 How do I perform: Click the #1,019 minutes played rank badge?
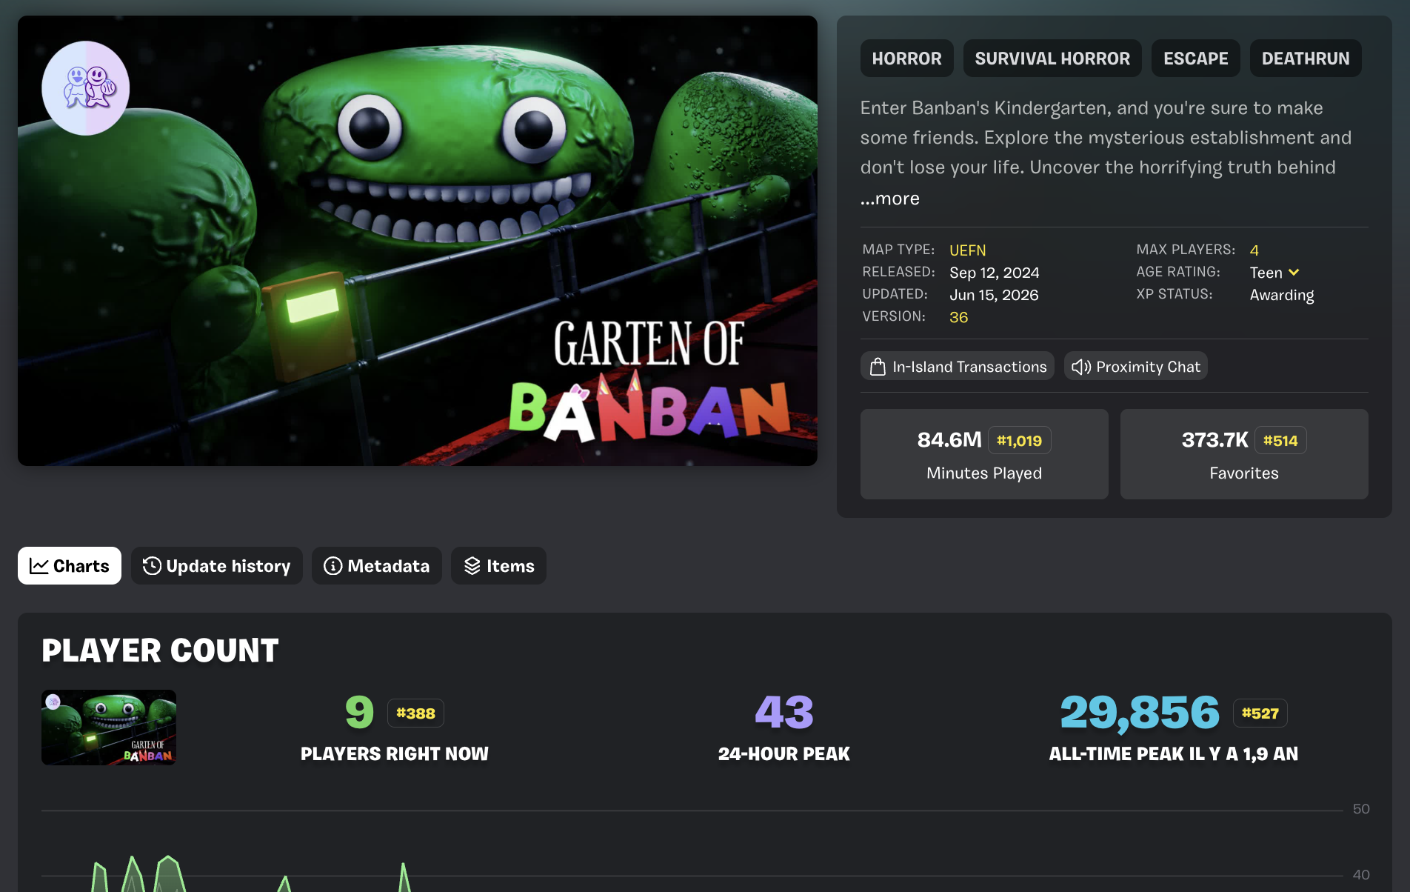coord(1020,441)
